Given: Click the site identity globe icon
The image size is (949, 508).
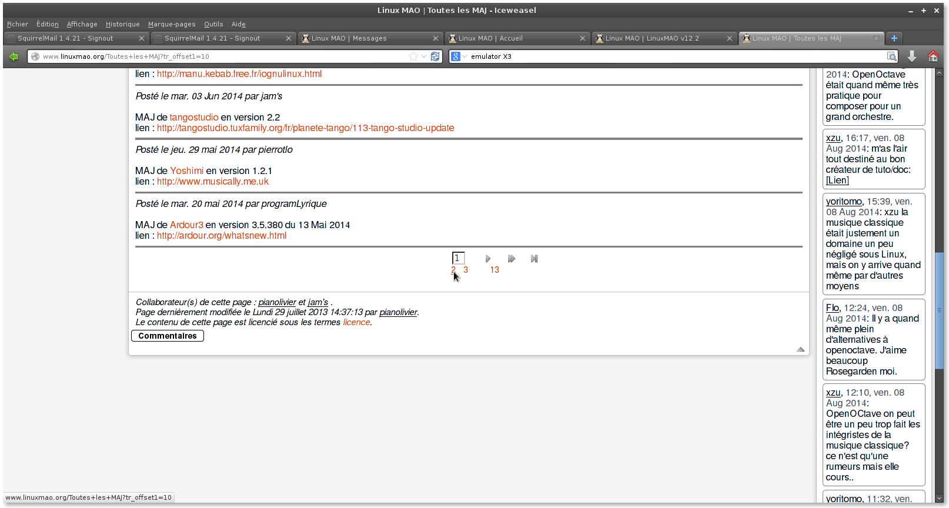Looking at the screenshot, I should [x=35, y=56].
